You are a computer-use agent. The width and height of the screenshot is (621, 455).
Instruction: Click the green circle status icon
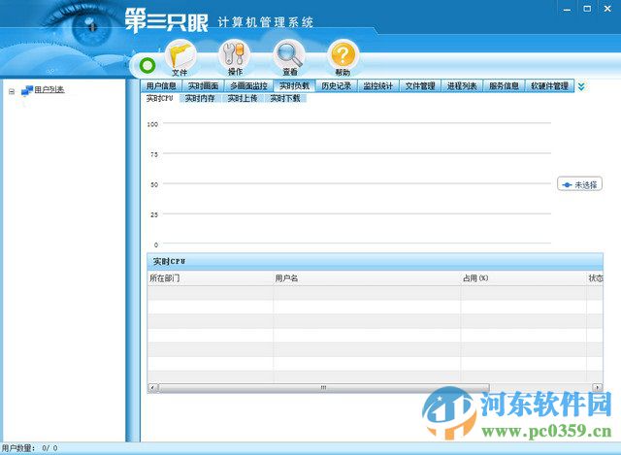[147, 65]
